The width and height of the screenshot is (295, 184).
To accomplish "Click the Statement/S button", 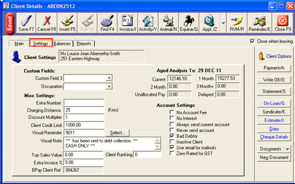I will [274, 92].
